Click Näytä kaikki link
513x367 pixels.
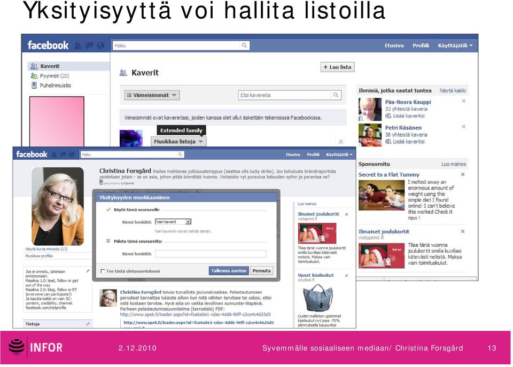point(453,91)
